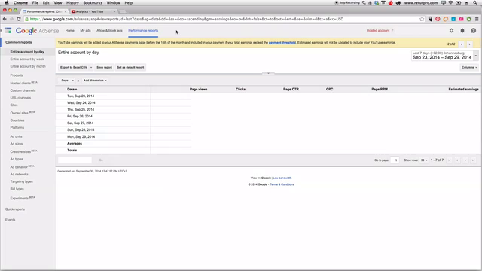Image resolution: width=482 pixels, height=271 pixels.
Task: Open Add dimension dropdown
Action: tap(95, 81)
